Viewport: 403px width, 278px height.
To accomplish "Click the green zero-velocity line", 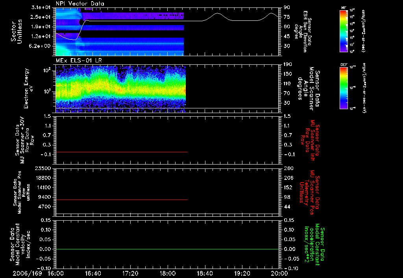I will coord(167,249).
